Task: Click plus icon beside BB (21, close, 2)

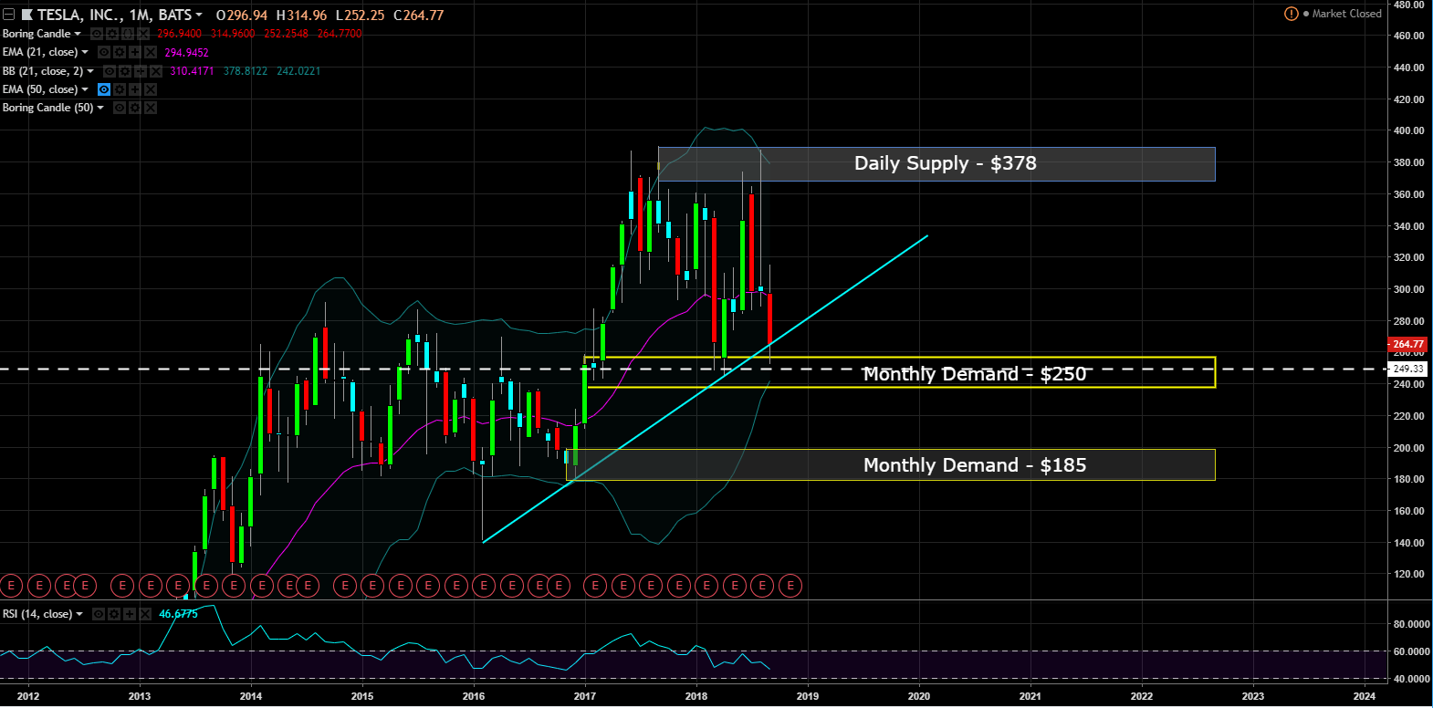Action: click(141, 71)
